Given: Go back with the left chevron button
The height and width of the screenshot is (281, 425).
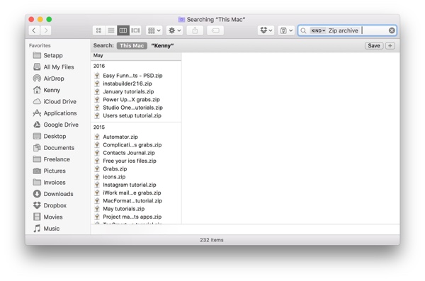Looking at the screenshot, I should click(x=34, y=30).
